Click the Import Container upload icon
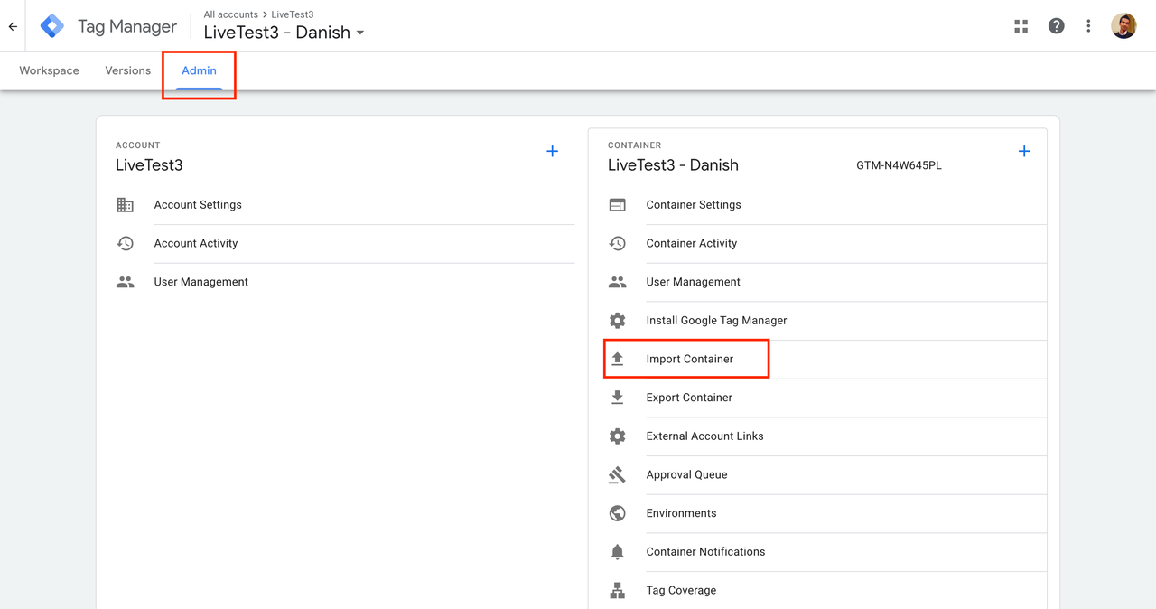Viewport: 1156px width, 609px height. 618,359
